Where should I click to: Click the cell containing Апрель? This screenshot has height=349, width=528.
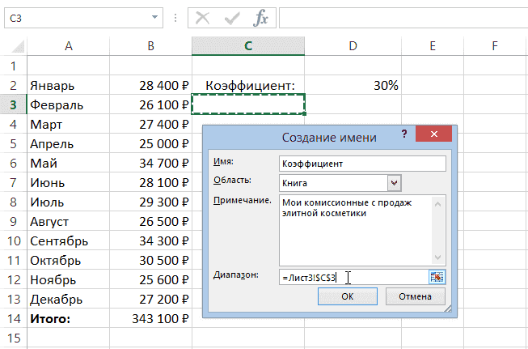point(69,143)
